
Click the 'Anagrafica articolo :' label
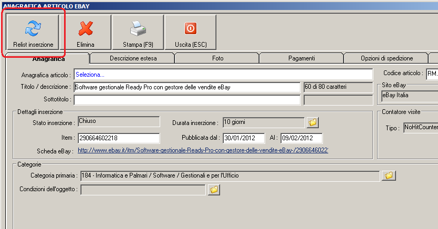point(46,75)
